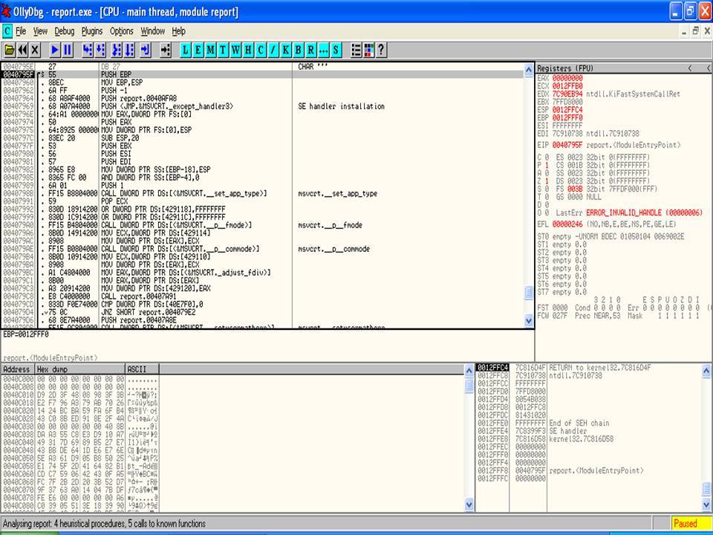Click the first left arrow in Registers header
Screen dimensions: 713x535
pos(690,68)
